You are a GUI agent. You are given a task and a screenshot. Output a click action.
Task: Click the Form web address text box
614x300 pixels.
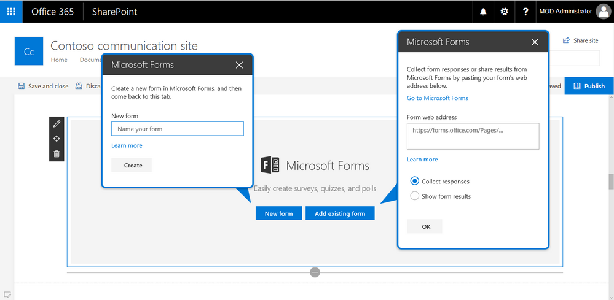pos(473,136)
